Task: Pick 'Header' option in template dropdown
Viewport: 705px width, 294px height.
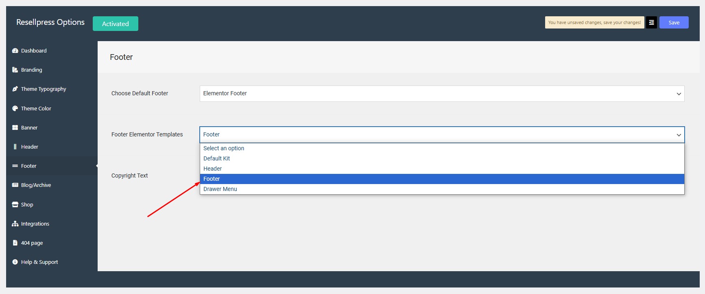Action: click(212, 169)
